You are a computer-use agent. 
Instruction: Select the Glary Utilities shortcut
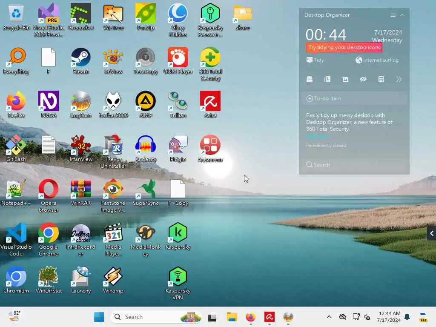(178, 20)
